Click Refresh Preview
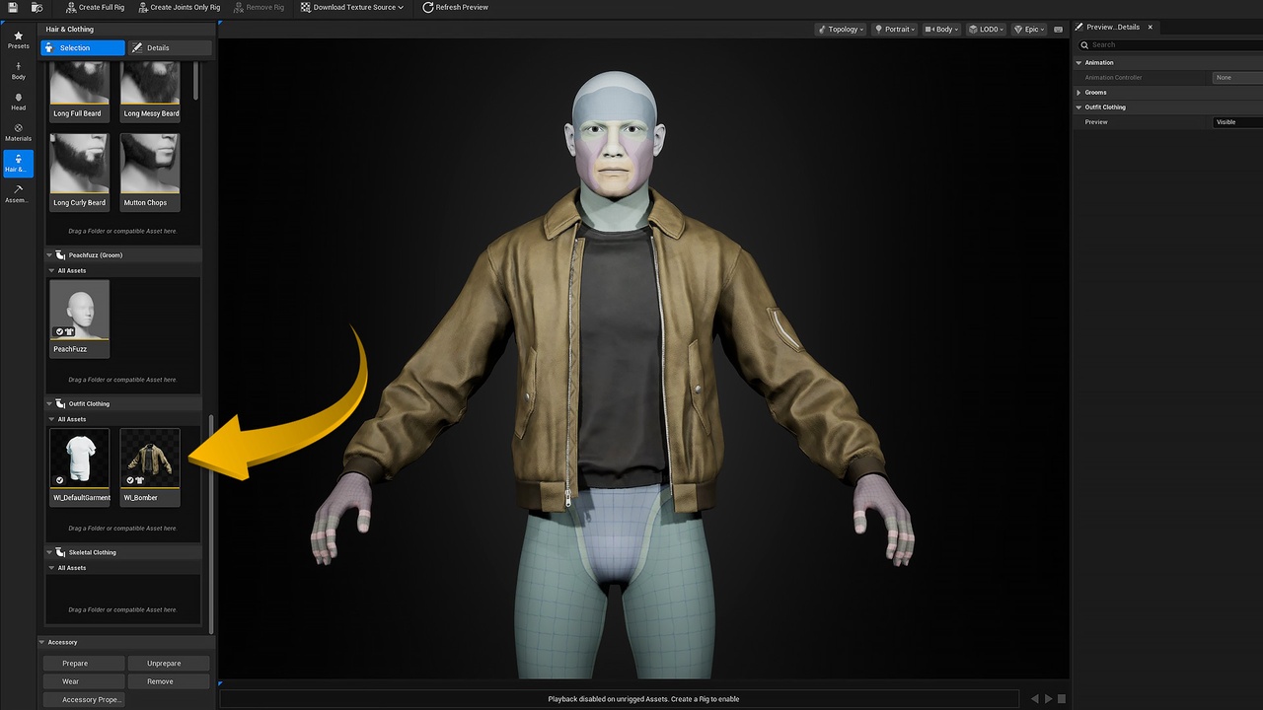This screenshot has height=710, width=1263. [455, 7]
